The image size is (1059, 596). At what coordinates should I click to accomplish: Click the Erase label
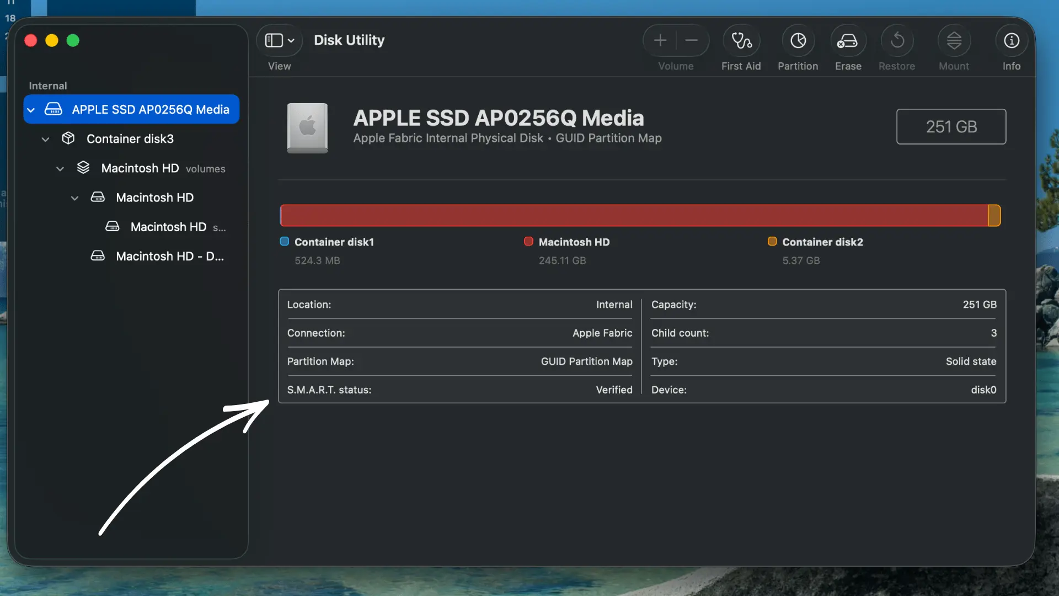[848, 66]
